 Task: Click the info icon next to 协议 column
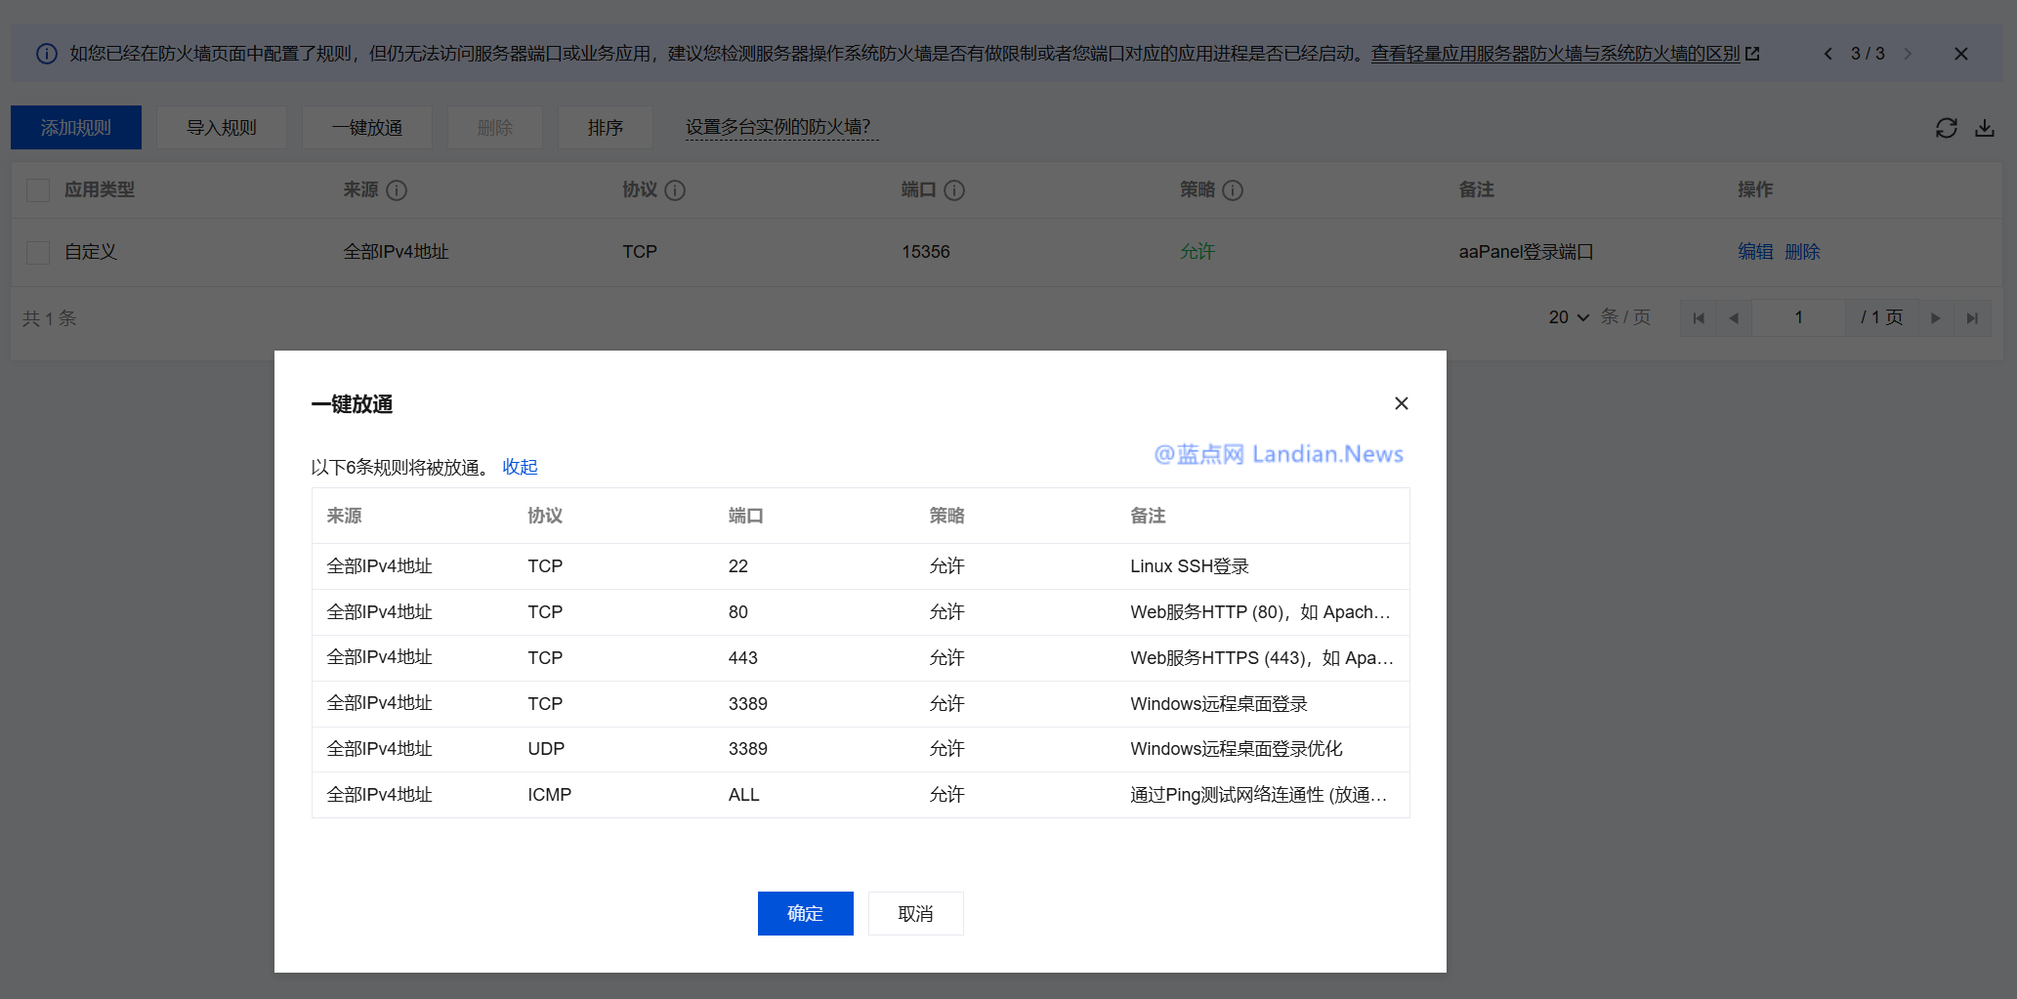pos(675,190)
